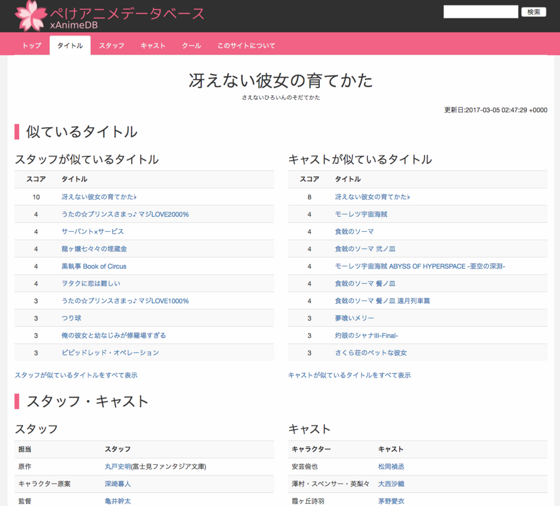560x506 pixels.
Task: Click the 監督 role cell
Action: (25, 501)
